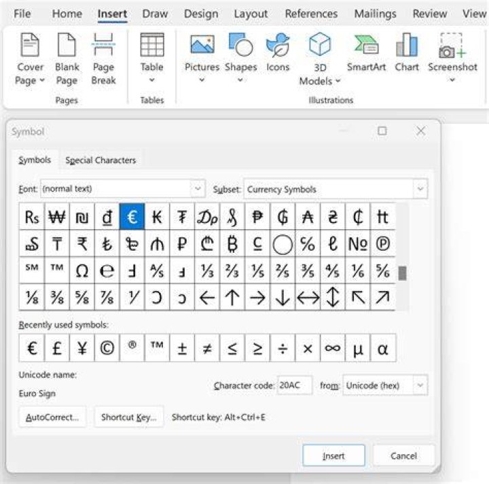This screenshot has width=489, height=484.
Task: Pick the infinity symbol from recently used
Action: click(x=332, y=348)
